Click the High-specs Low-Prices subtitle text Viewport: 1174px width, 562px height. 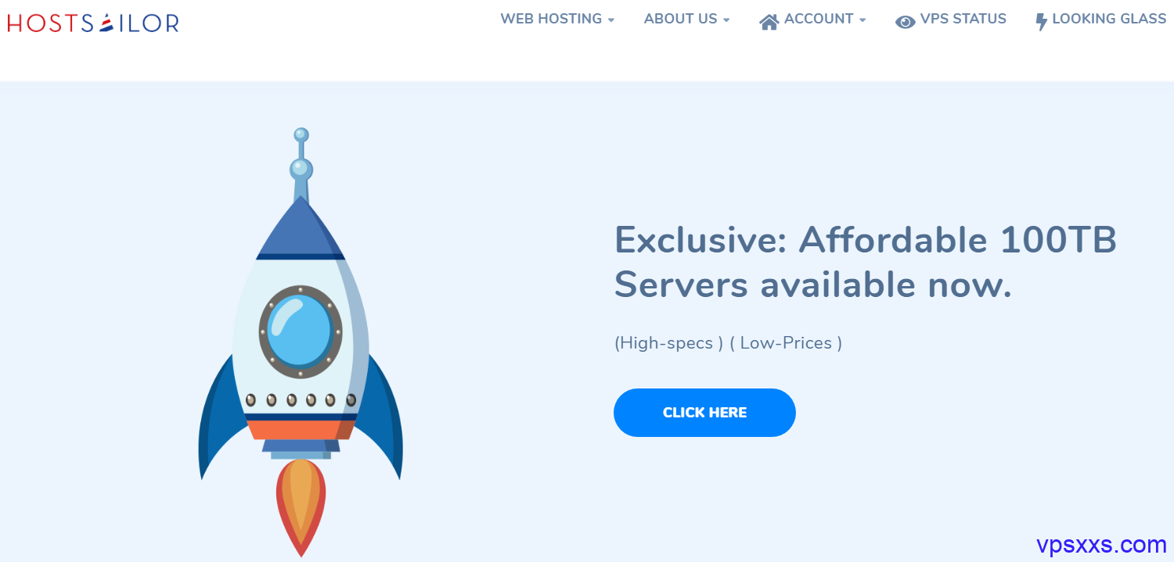[x=728, y=343]
